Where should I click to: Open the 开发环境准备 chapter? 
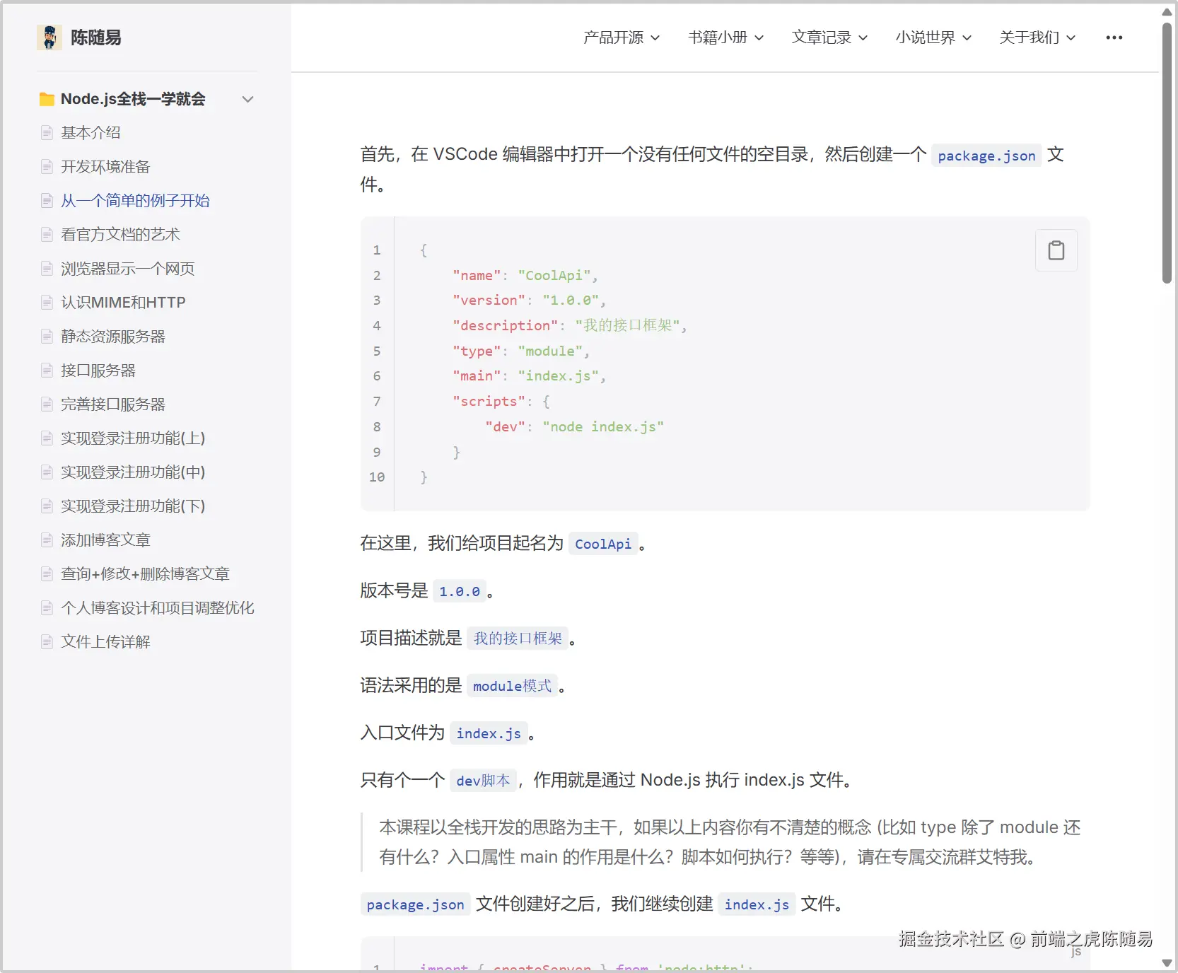coord(105,167)
